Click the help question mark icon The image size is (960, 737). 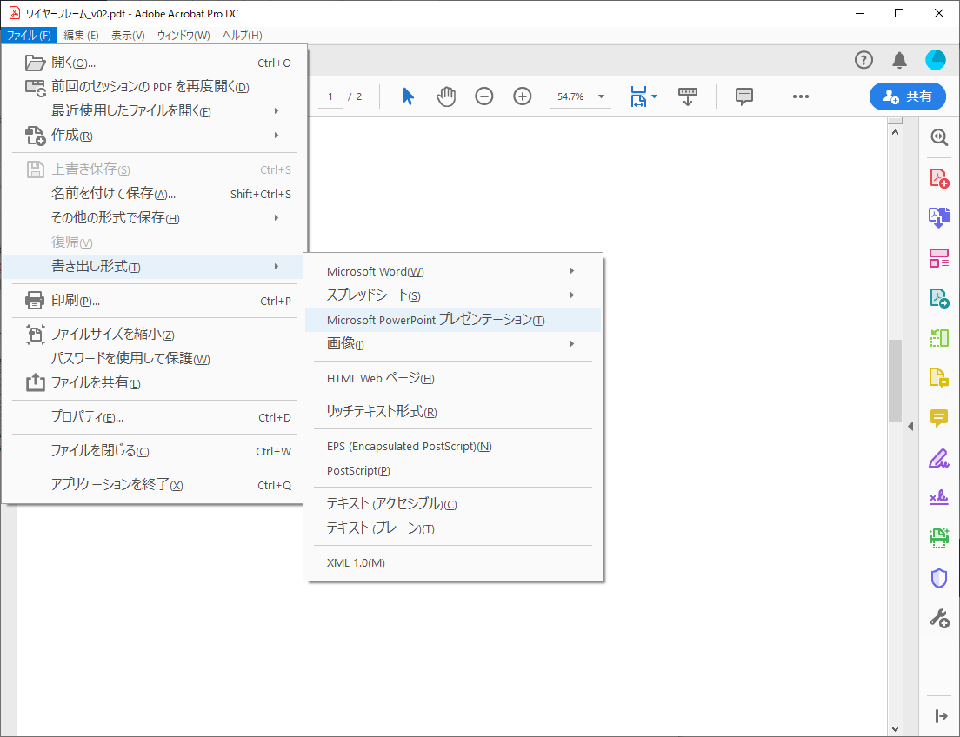tap(863, 60)
